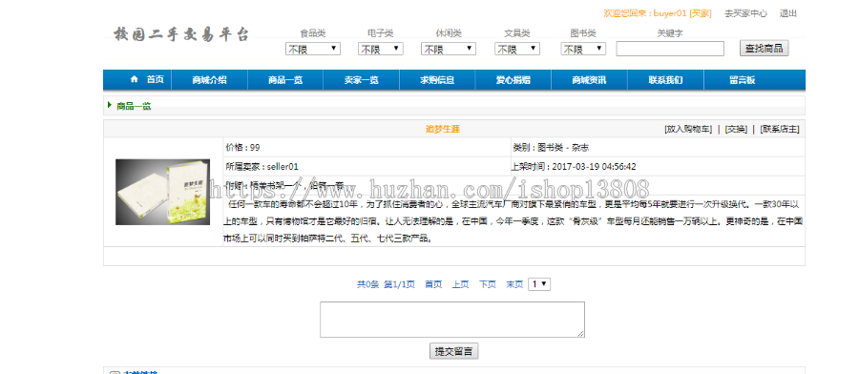
Task: Go to 首页 in navigation bar
Action: click(x=155, y=79)
